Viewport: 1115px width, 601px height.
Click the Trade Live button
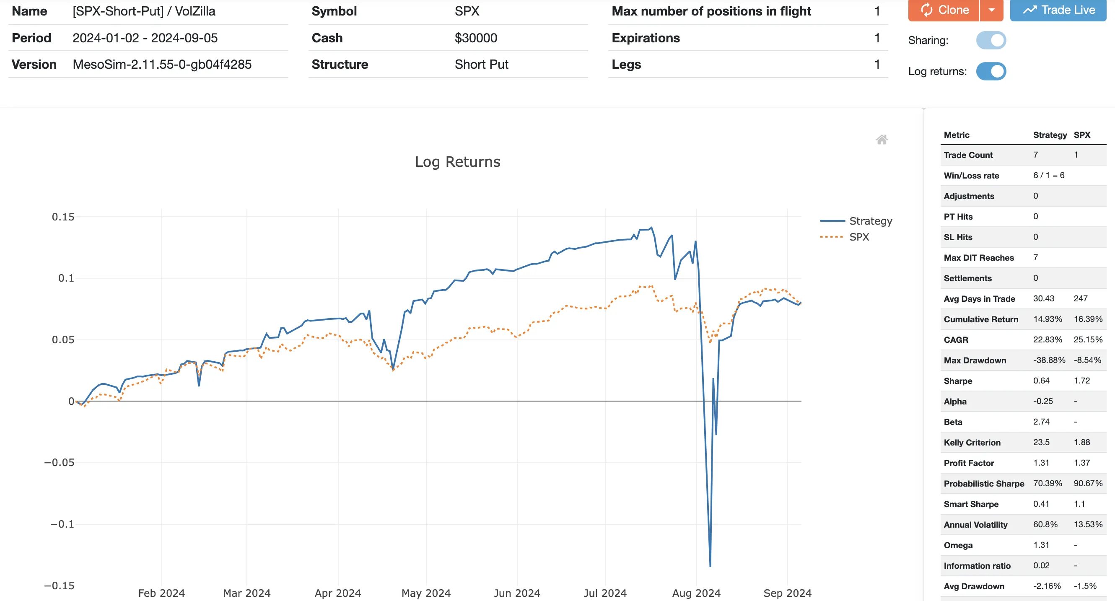pos(1058,9)
